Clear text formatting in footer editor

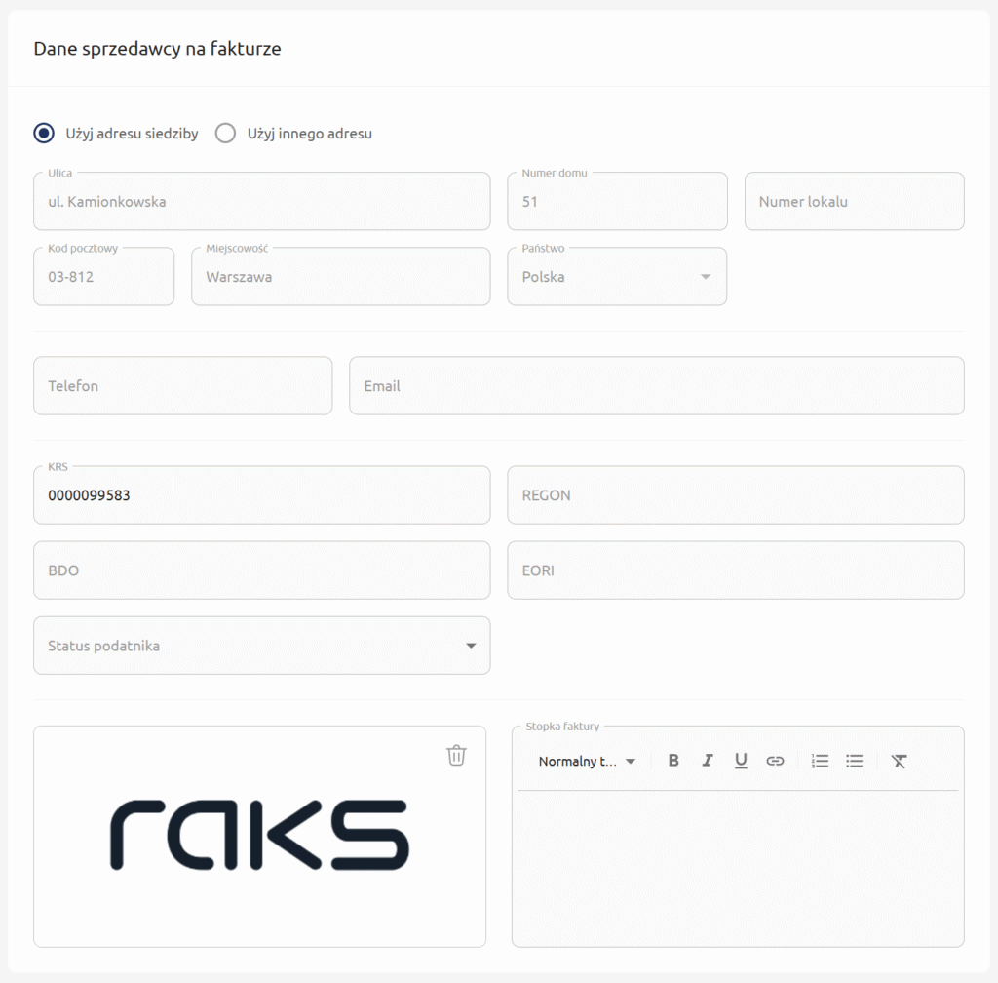pyautogui.click(x=899, y=761)
